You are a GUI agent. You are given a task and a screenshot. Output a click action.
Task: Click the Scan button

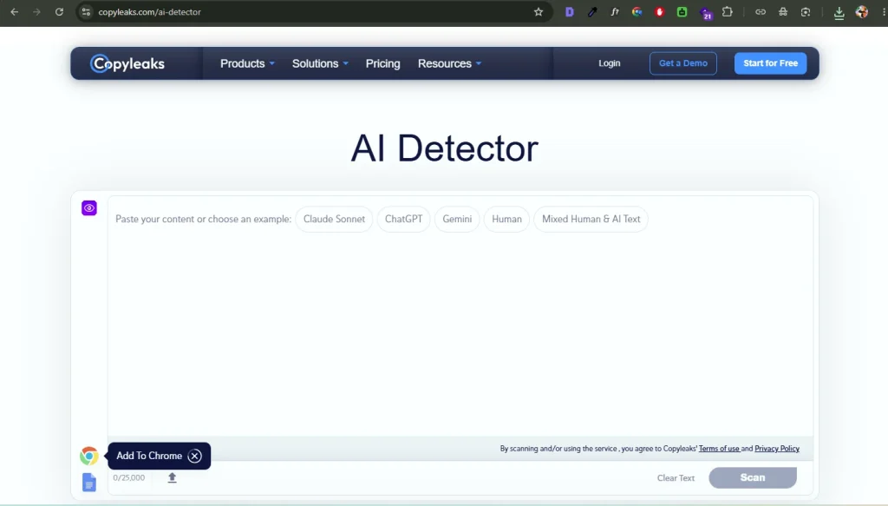753,477
